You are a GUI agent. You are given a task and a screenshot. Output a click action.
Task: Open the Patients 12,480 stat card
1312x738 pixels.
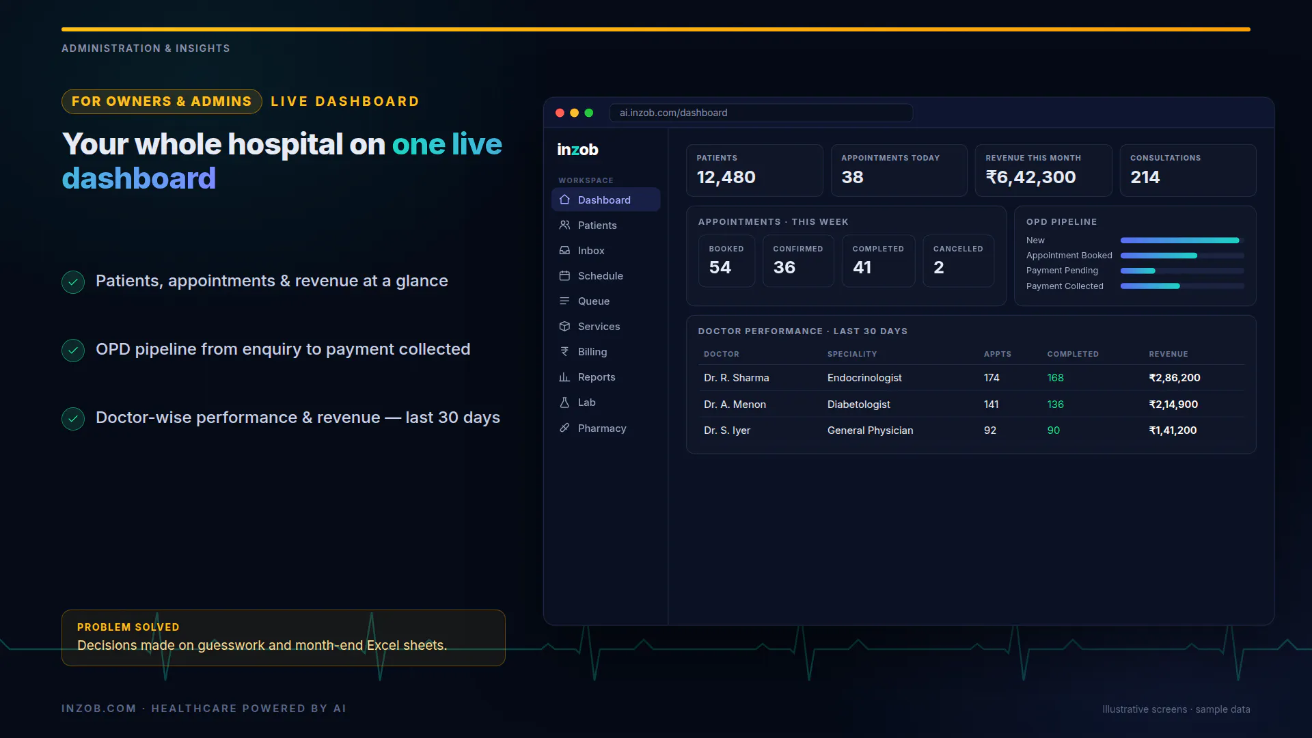754,170
